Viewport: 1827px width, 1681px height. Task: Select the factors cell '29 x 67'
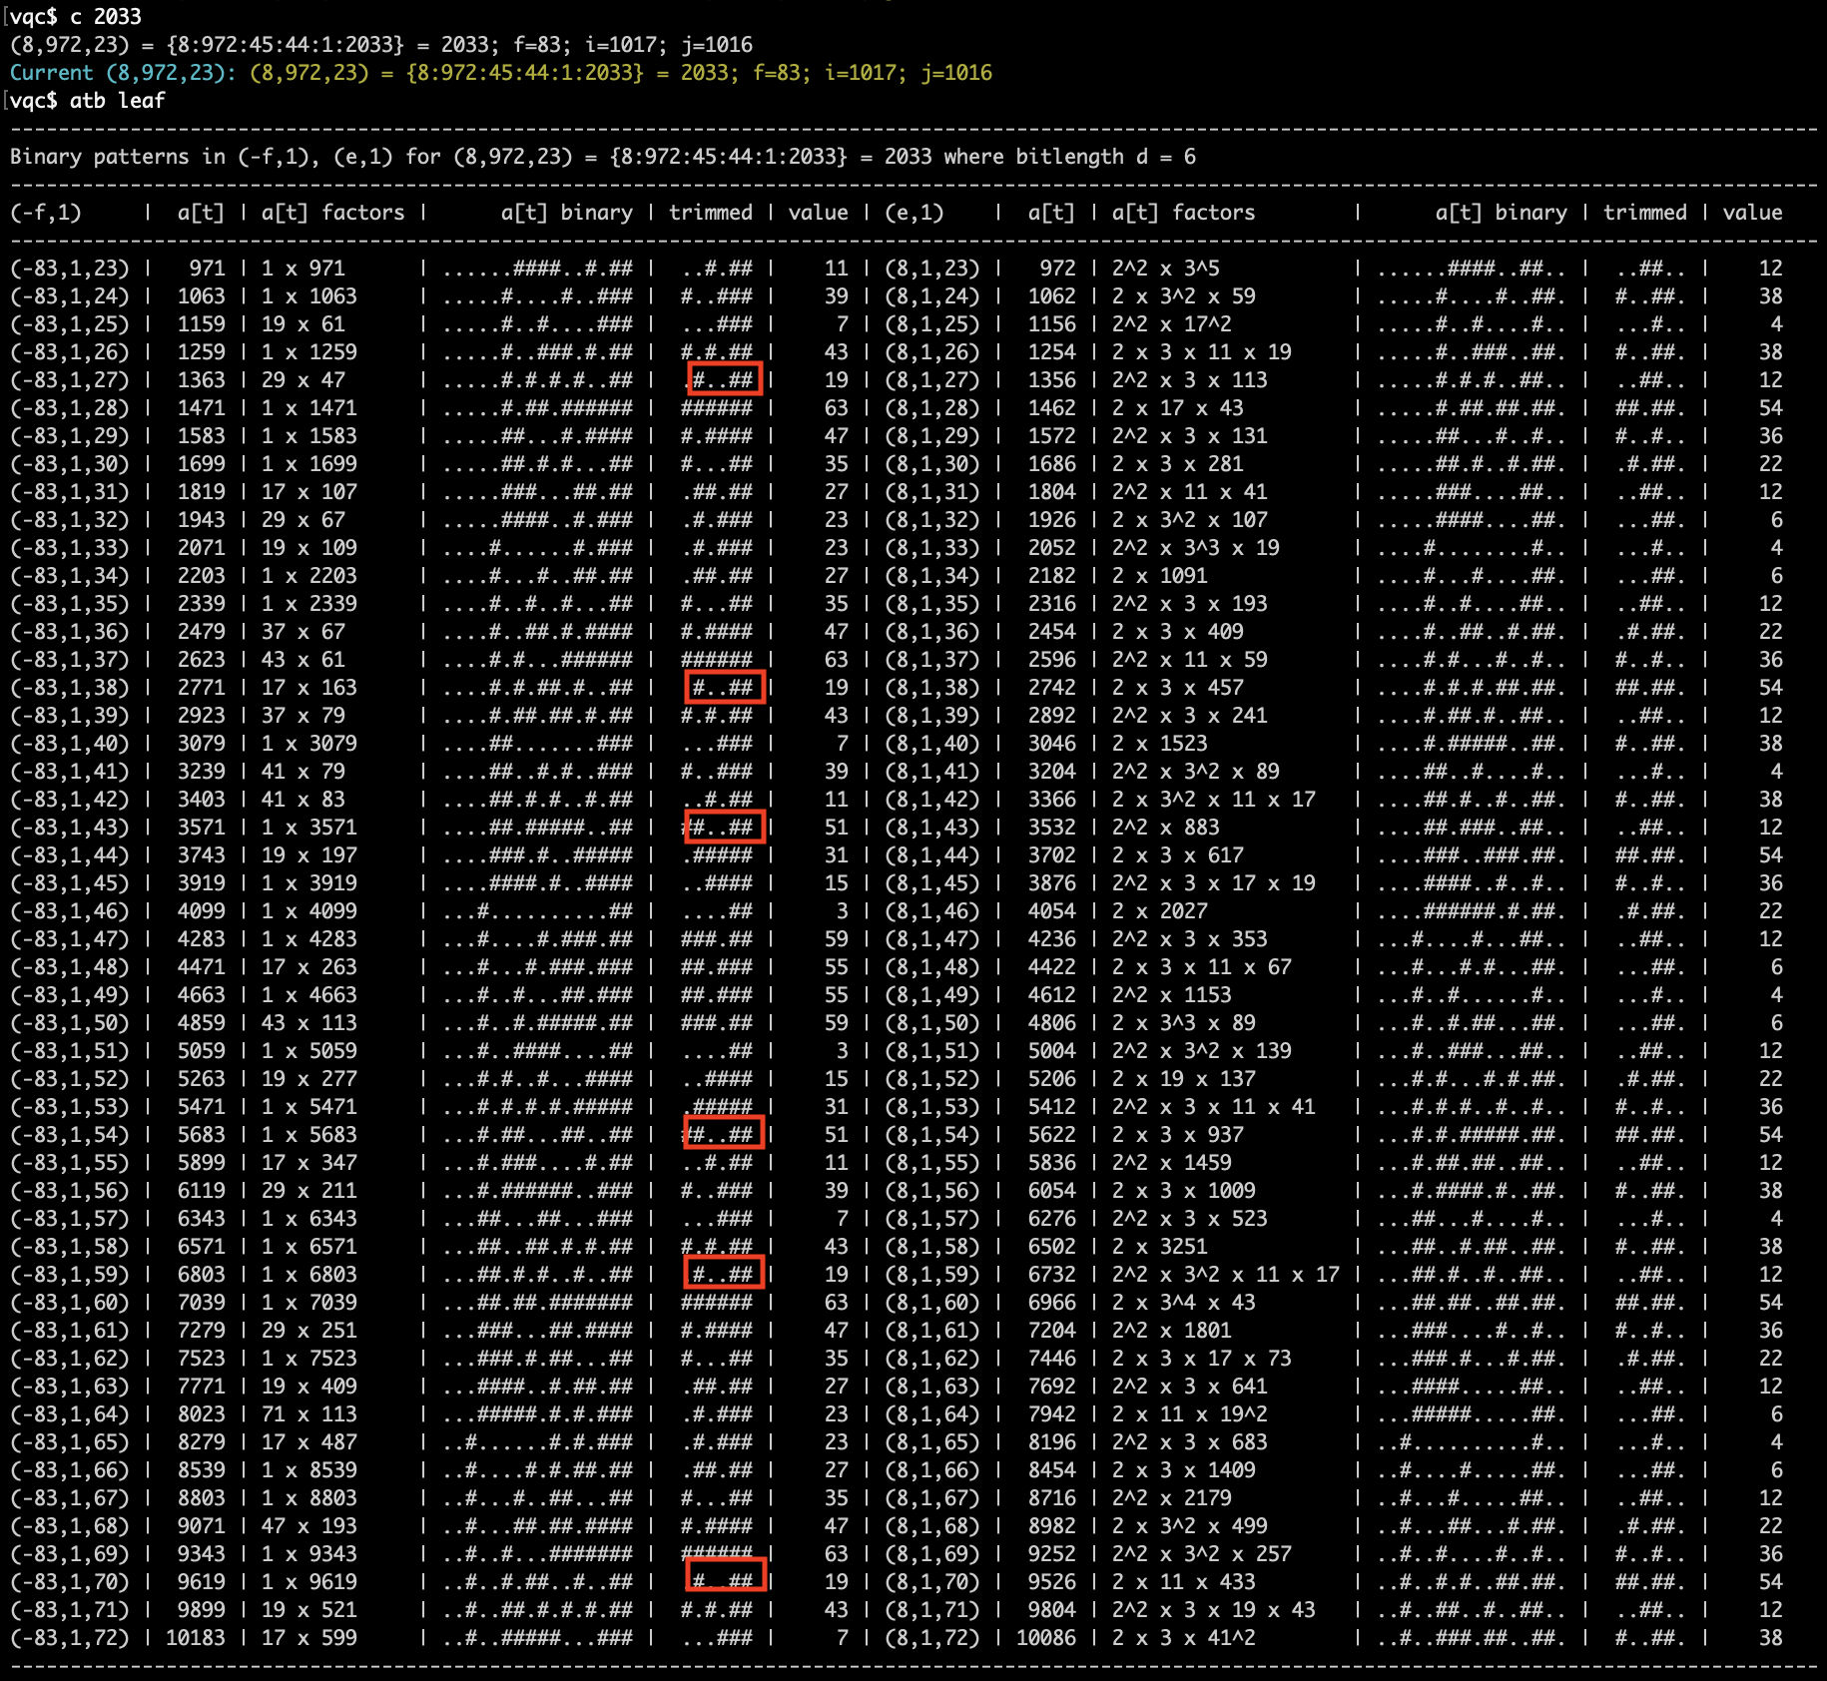(304, 520)
